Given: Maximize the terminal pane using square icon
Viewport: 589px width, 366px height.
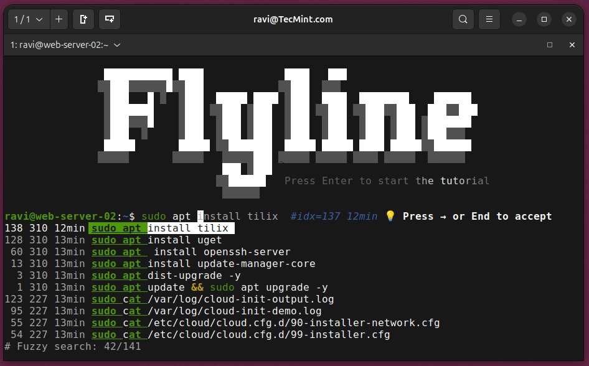Looking at the screenshot, I should 550,45.
